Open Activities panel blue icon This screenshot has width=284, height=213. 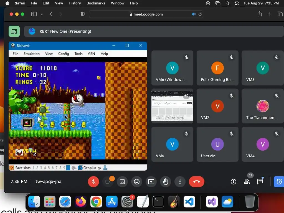pos(279,181)
